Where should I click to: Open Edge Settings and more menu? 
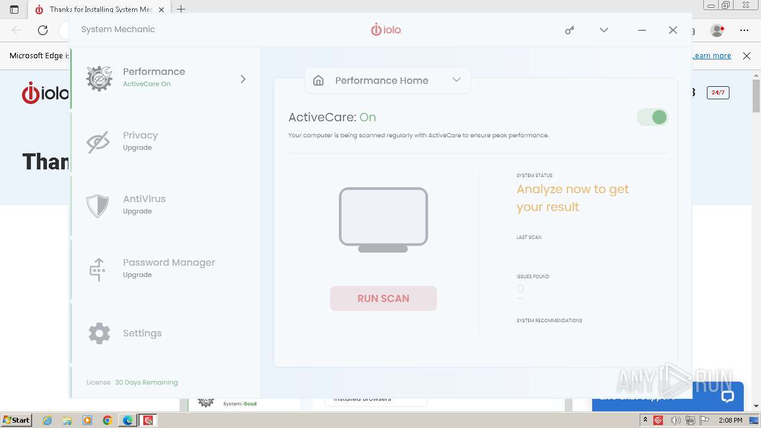point(744,30)
